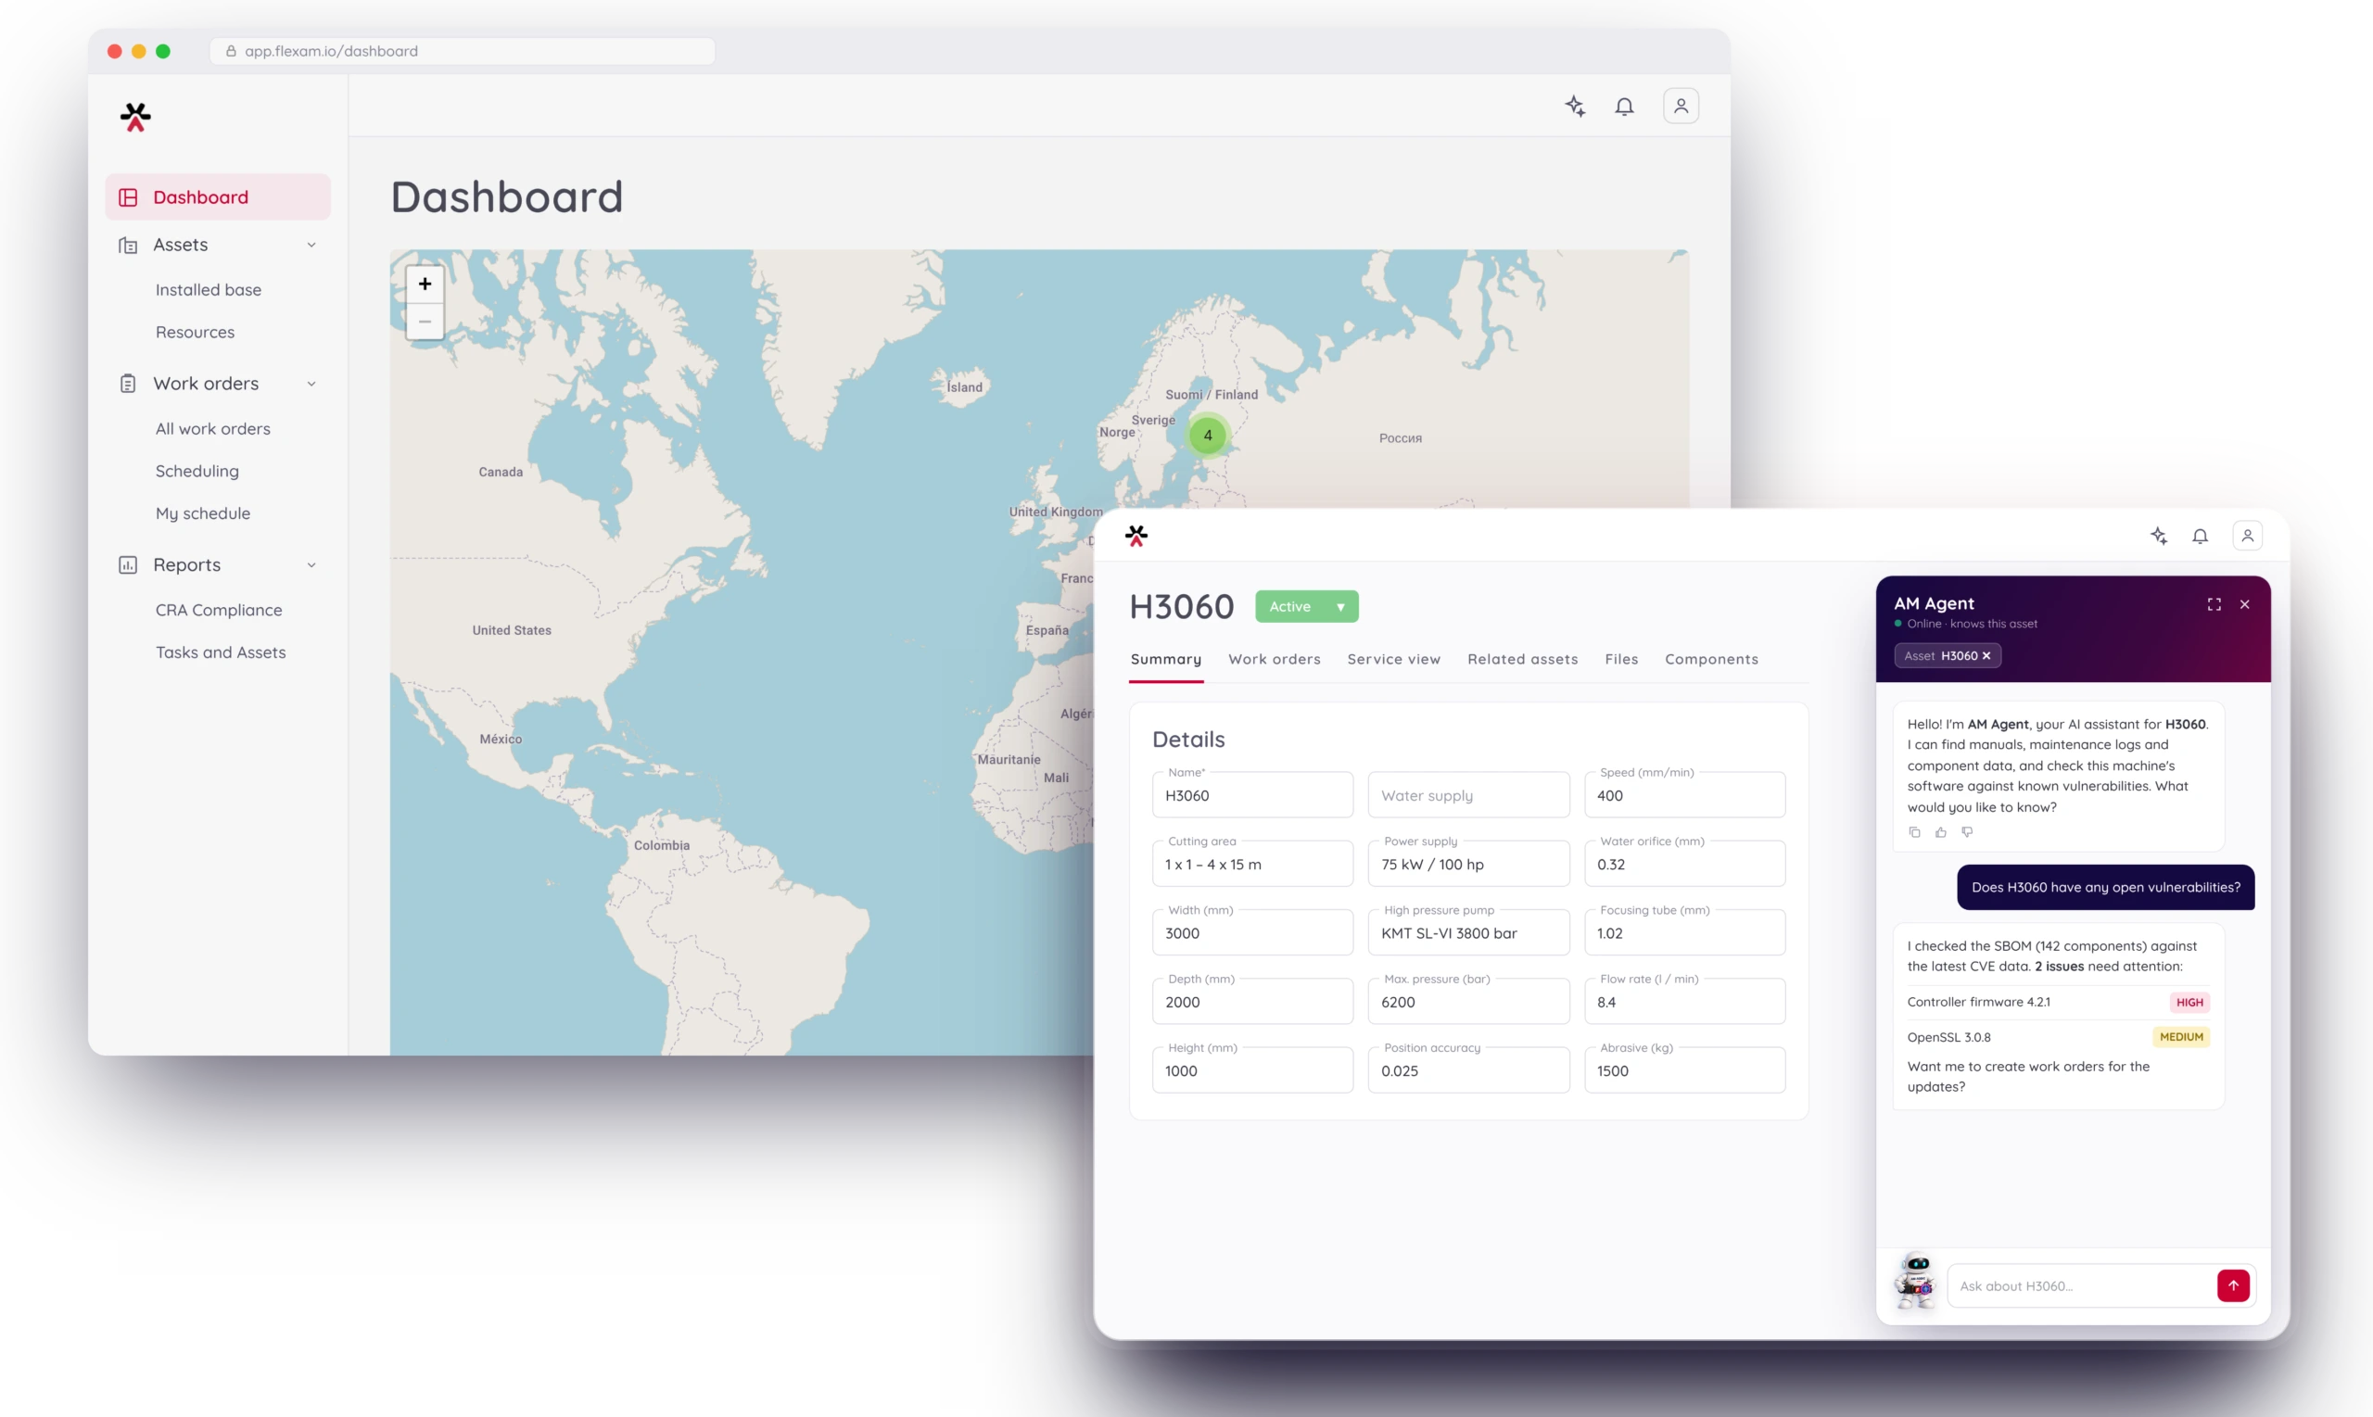Click the address bar showing app.flexam.io/dashboard
Screen dimensions: 2373x1417
click(463, 51)
